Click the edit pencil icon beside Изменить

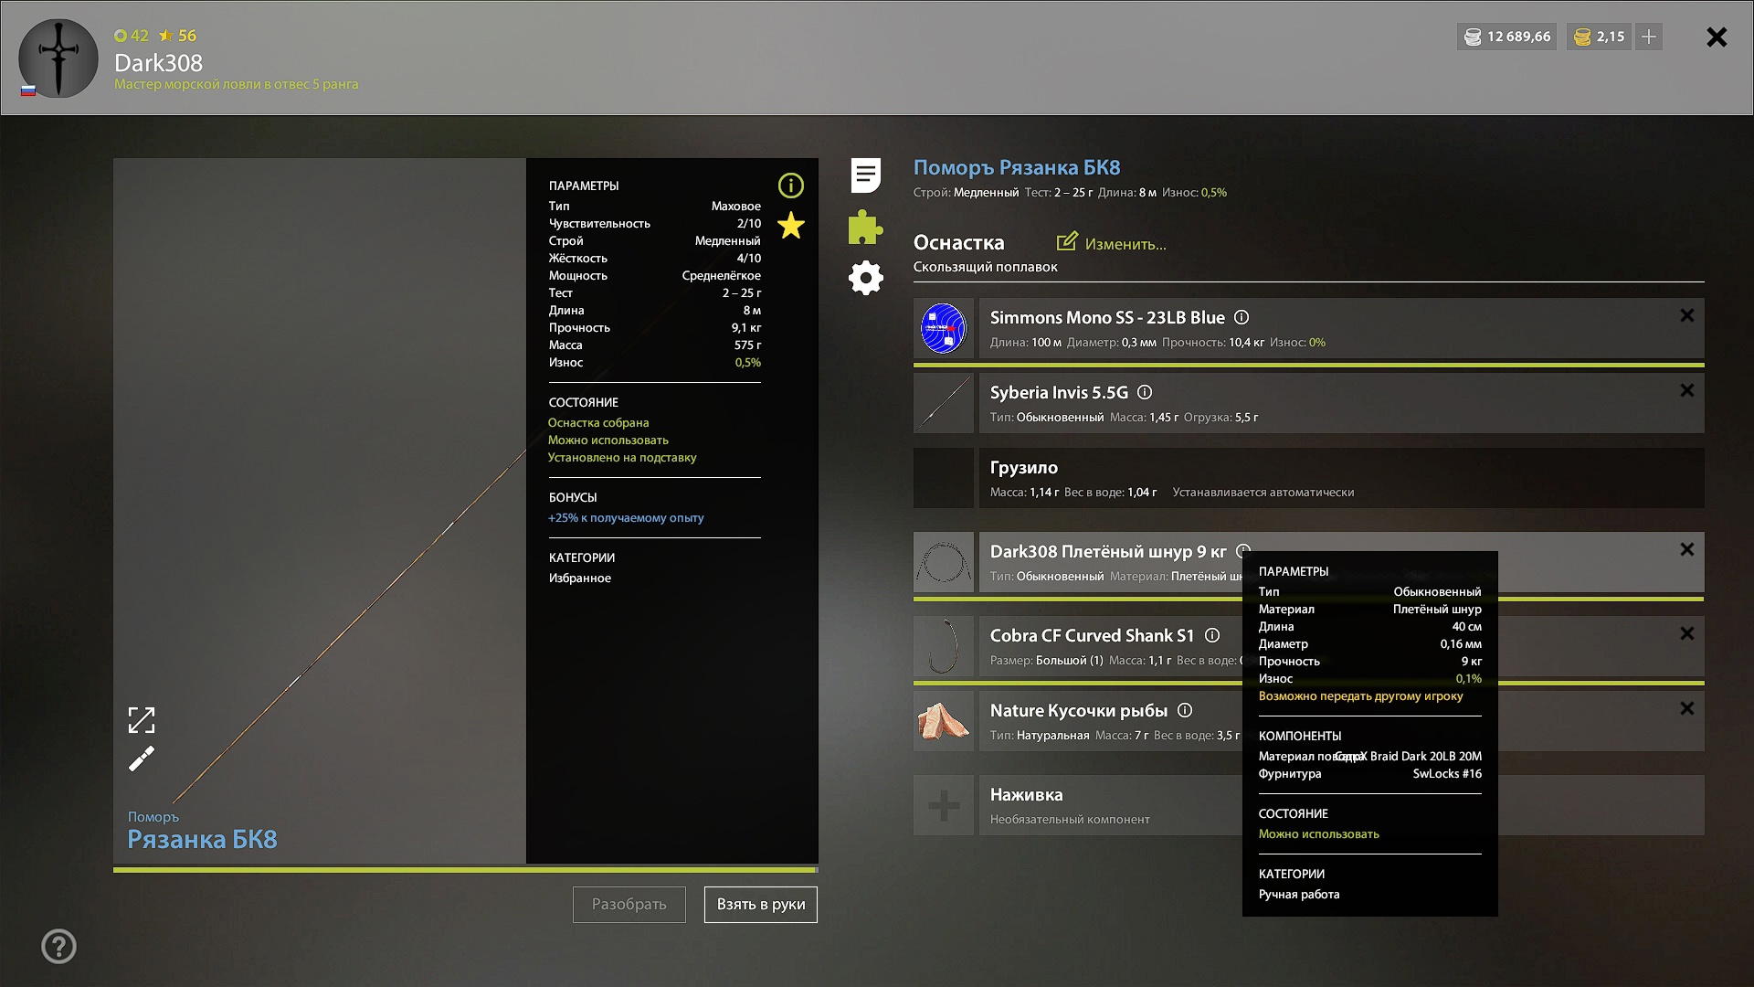click(1067, 241)
